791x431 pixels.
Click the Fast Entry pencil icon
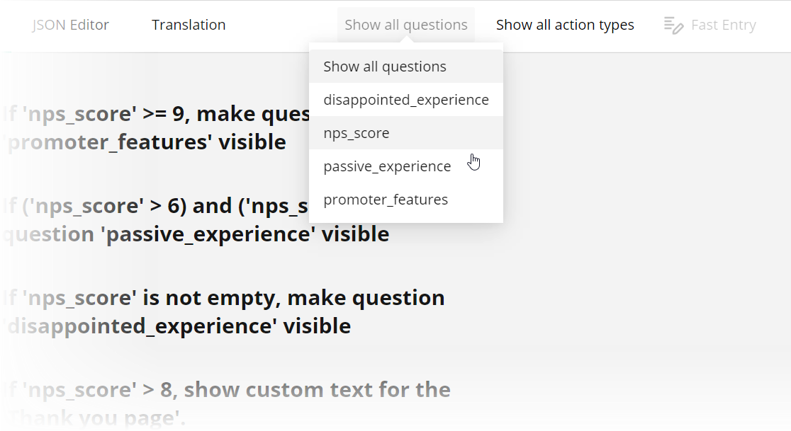click(673, 24)
